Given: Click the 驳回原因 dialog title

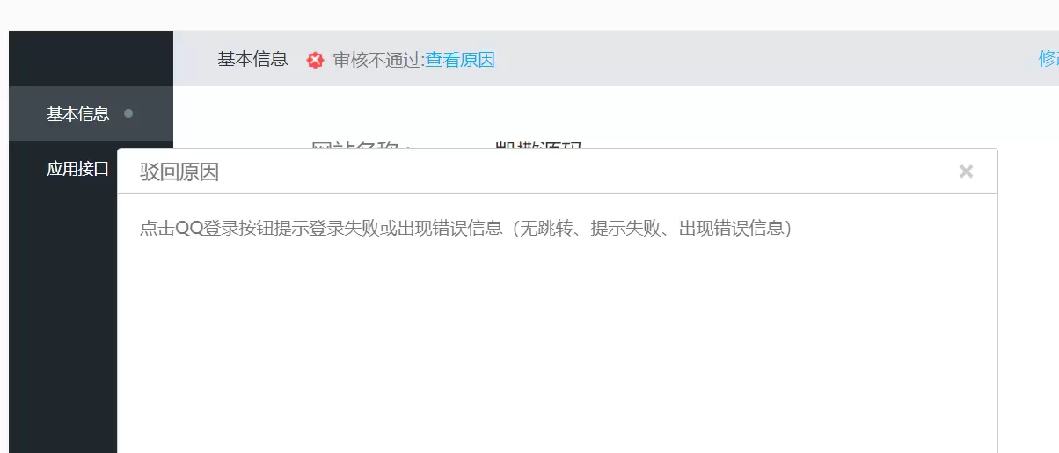Looking at the screenshot, I should point(179,172).
